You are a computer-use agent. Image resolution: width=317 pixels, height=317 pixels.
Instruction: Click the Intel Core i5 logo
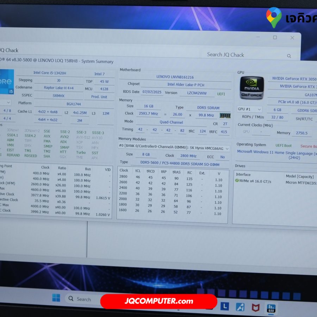point(7,82)
